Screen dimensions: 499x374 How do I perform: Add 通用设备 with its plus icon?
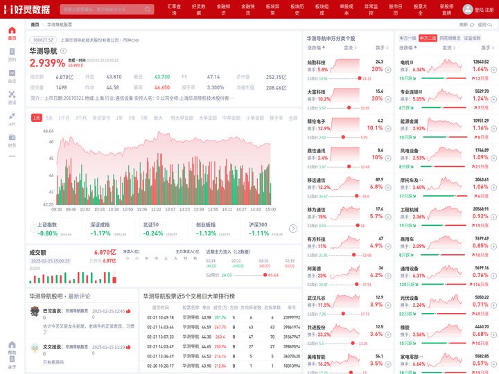[x=493, y=276]
